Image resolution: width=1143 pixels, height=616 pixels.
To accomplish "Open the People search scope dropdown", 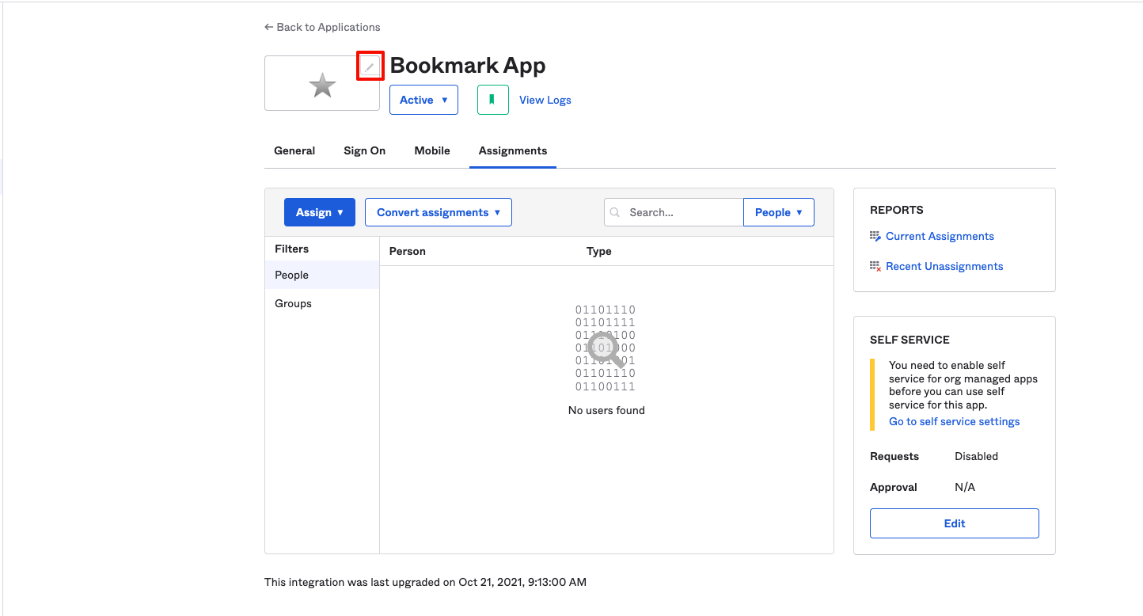I will tap(778, 211).
